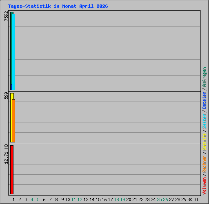Click day '21' on the x-axis
This screenshot has height=204, width=209.
(135, 200)
